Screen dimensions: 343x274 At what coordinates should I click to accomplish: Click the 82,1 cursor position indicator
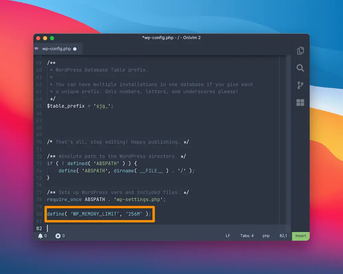click(283, 236)
